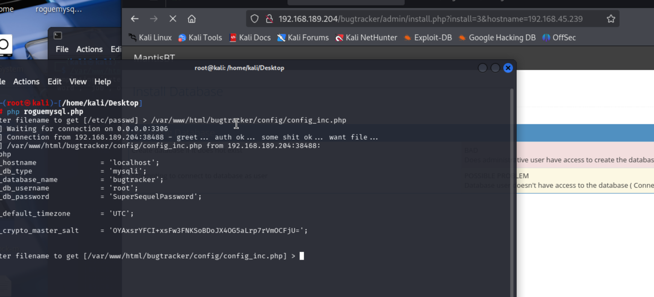The height and width of the screenshot is (297, 654).
Task: Open Actions menu in root terminal
Action: tap(26, 82)
